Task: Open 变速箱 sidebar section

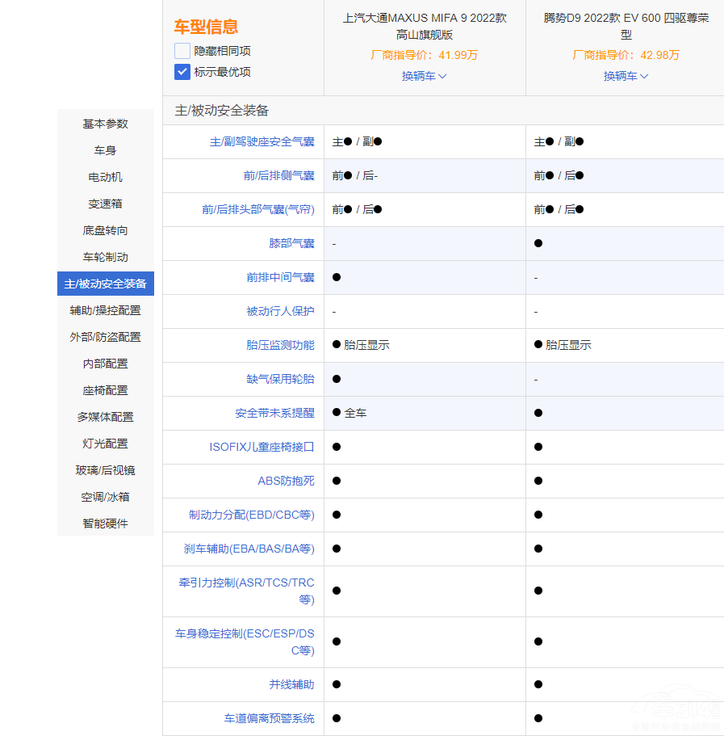Action: point(105,204)
